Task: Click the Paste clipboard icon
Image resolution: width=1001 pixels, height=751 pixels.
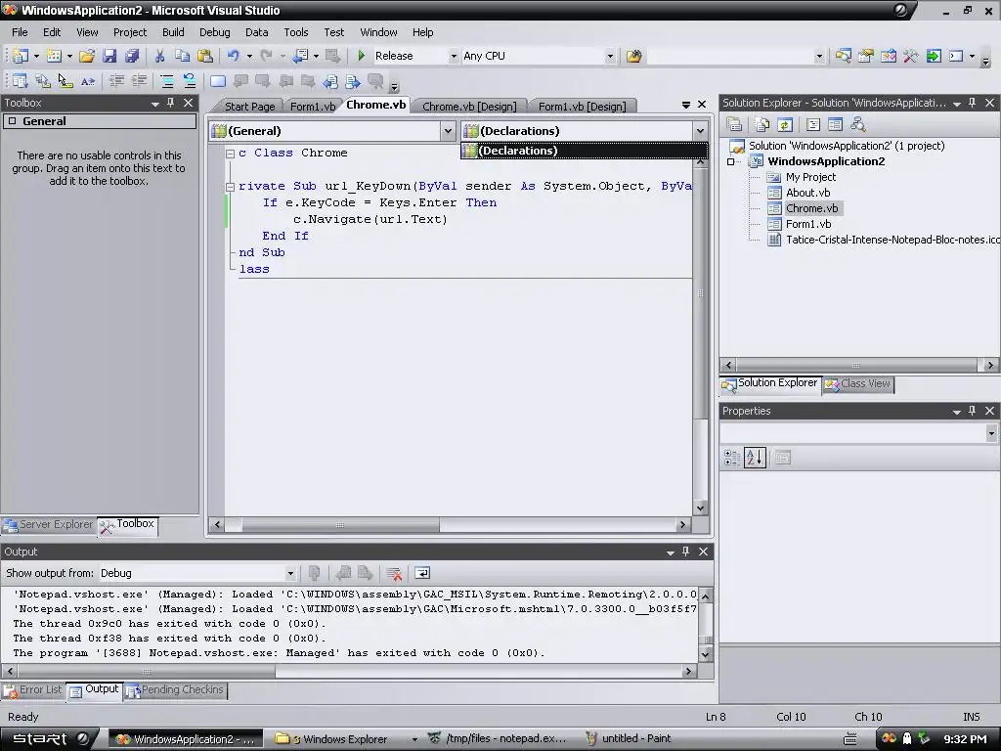Action: (x=205, y=56)
